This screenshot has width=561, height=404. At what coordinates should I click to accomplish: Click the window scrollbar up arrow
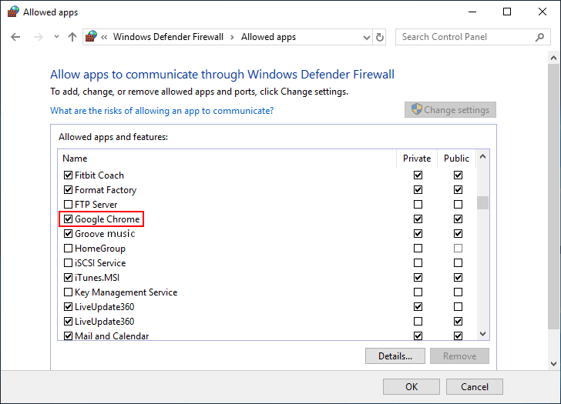[x=553, y=58]
